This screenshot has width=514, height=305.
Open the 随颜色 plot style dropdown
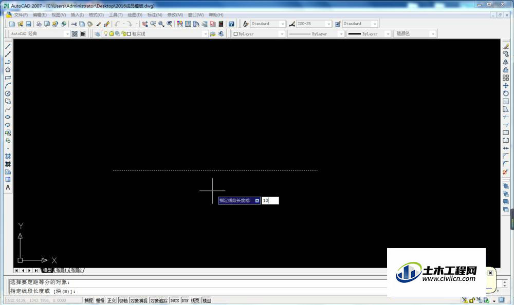point(433,34)
